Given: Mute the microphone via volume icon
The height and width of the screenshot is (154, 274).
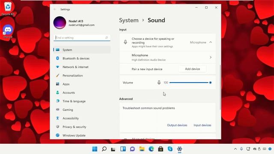Looking at the screenshot, I should pyautogui.click(x=159, y=83).
